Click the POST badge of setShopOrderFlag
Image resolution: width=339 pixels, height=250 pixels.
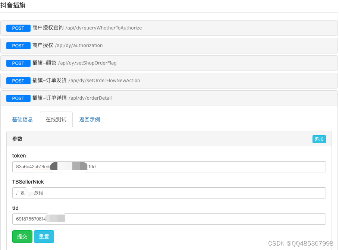(18, 63)
